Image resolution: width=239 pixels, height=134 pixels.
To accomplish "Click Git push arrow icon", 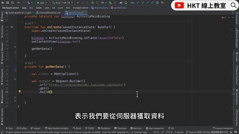I will 148,3.
